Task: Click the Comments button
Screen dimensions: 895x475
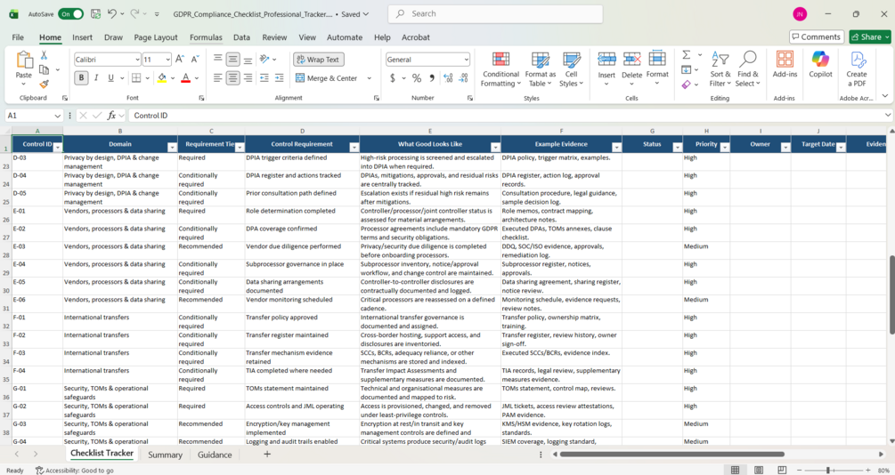Action: click(817, 37)
